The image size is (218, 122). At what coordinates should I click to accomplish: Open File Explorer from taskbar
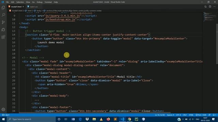[x=94, y=119]
